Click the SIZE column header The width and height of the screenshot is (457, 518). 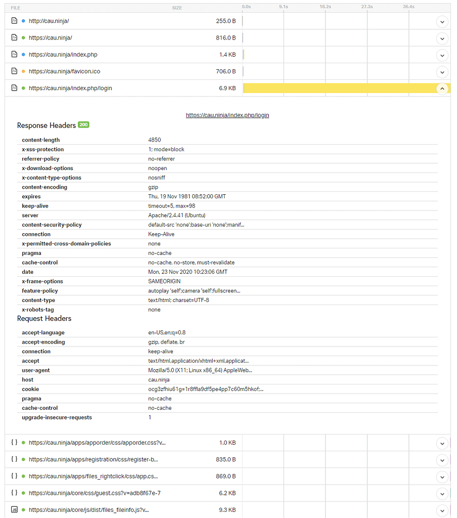177,8
